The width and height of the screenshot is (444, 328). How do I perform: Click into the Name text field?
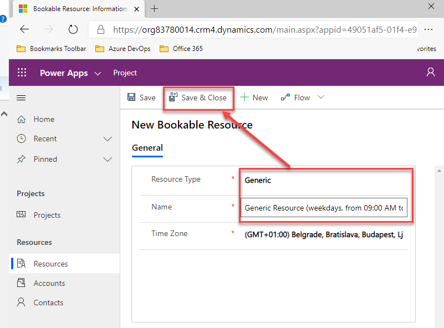tap(324, 208)
